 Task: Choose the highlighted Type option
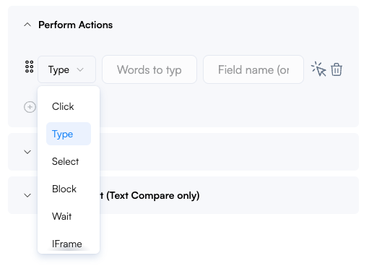tap(69, 134)
